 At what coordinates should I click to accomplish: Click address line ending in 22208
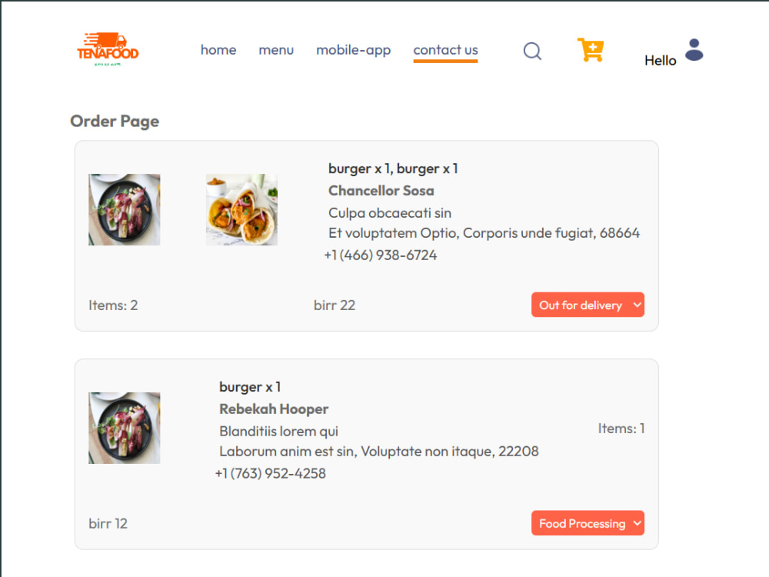[x=378, y=452]
